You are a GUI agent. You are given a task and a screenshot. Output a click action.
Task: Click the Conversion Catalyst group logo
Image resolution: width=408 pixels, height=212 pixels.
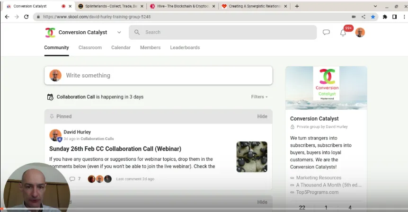[50, 33]
